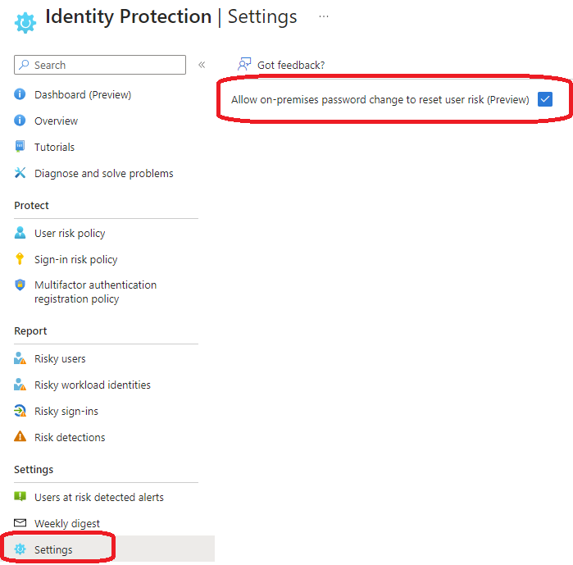Go to Risky users report
Image resolution: width=573 pixels, height=565 pixels.
(60, 359)
